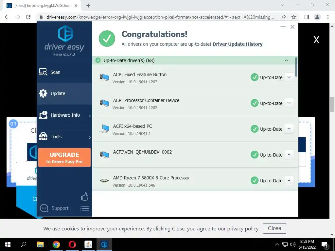Click ACPI x64-based PC computer icon
This screenshot has width=335, height=251.
(104, 129)
